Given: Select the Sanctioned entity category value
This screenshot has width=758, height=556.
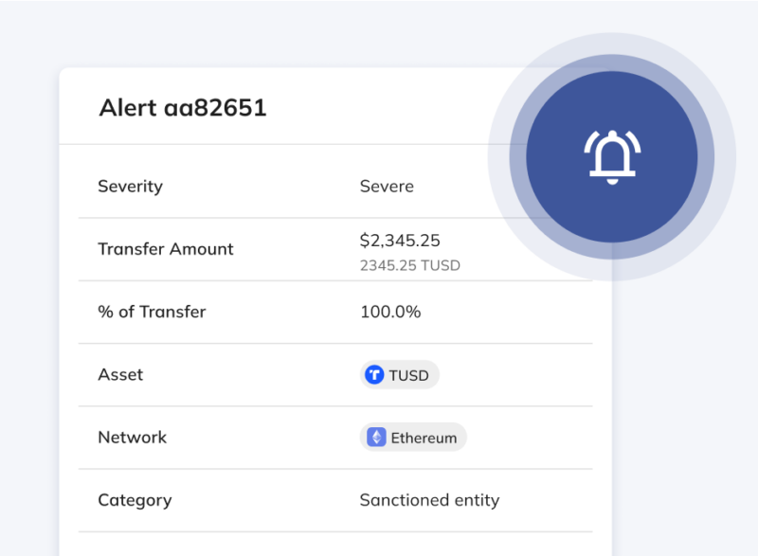Looking at the screenshot, I should pyautogui.click(x=429, y=500).
